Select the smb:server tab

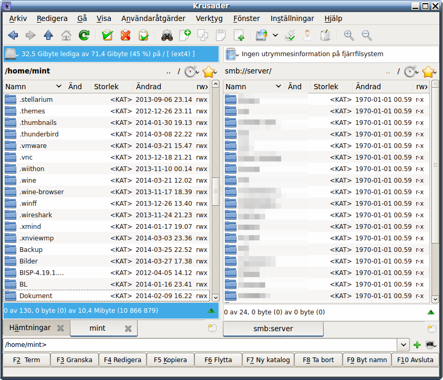click(x=273, y=329)
